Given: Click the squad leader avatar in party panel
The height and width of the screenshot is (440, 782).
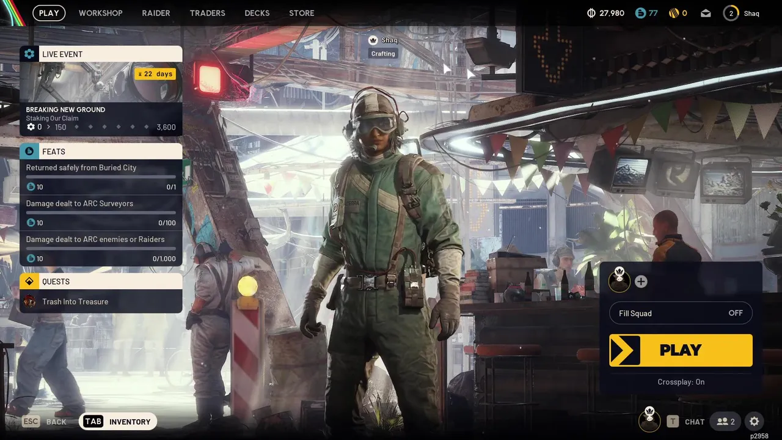Looking at the screenshot, I should coord(619,279).
